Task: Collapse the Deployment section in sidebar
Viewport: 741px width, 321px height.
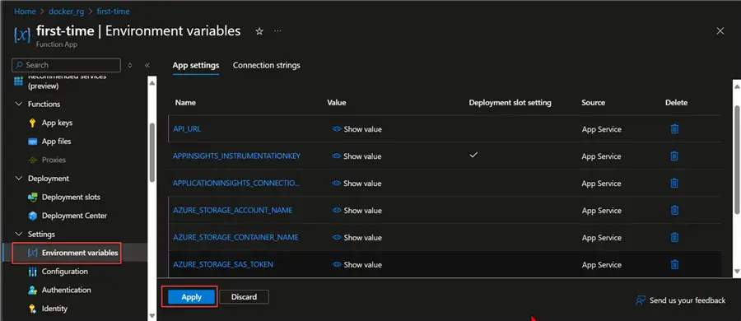Action: pyautogui.click(x=19, y=179)
